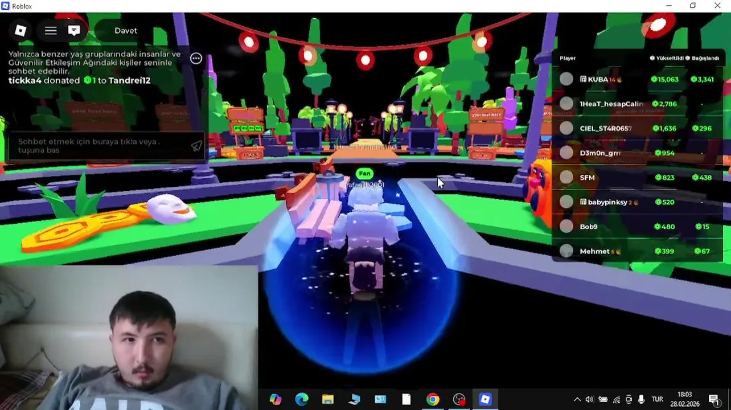Click the 2,786 raised value
The image size is (731, 410).
[664, 104]
